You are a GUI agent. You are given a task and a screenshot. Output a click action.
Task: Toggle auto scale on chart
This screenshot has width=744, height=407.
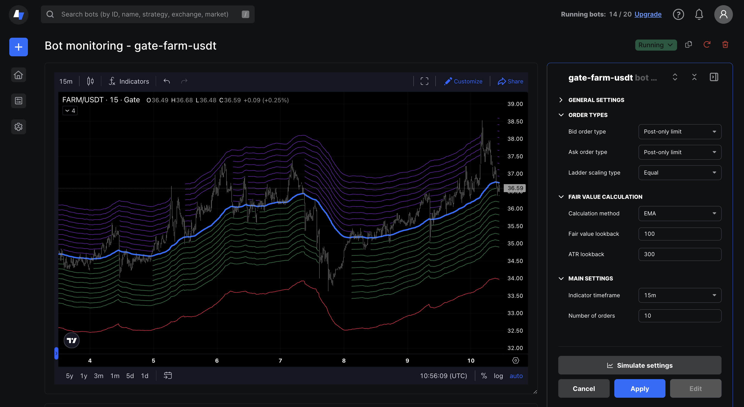516,376
